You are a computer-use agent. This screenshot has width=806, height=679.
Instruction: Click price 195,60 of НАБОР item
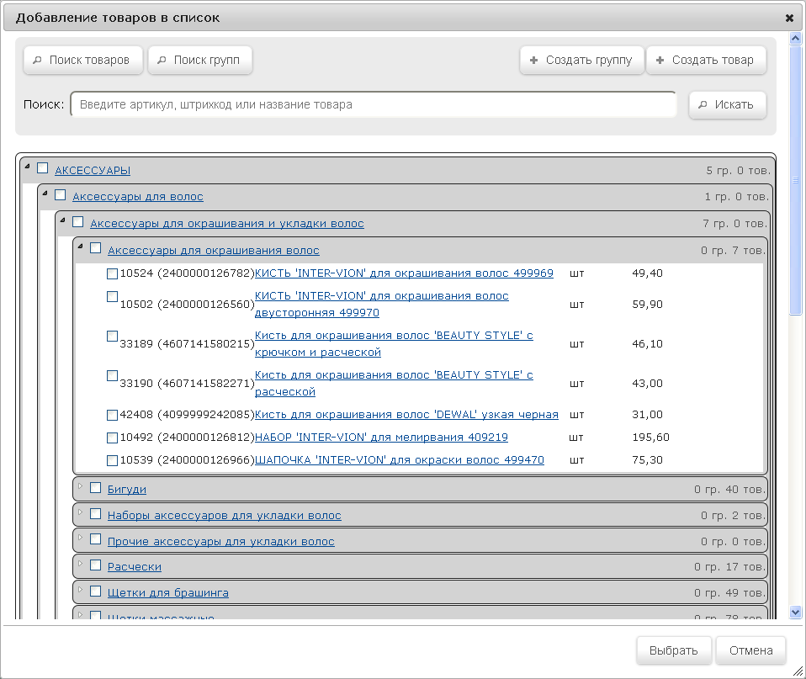pos(650,438)
